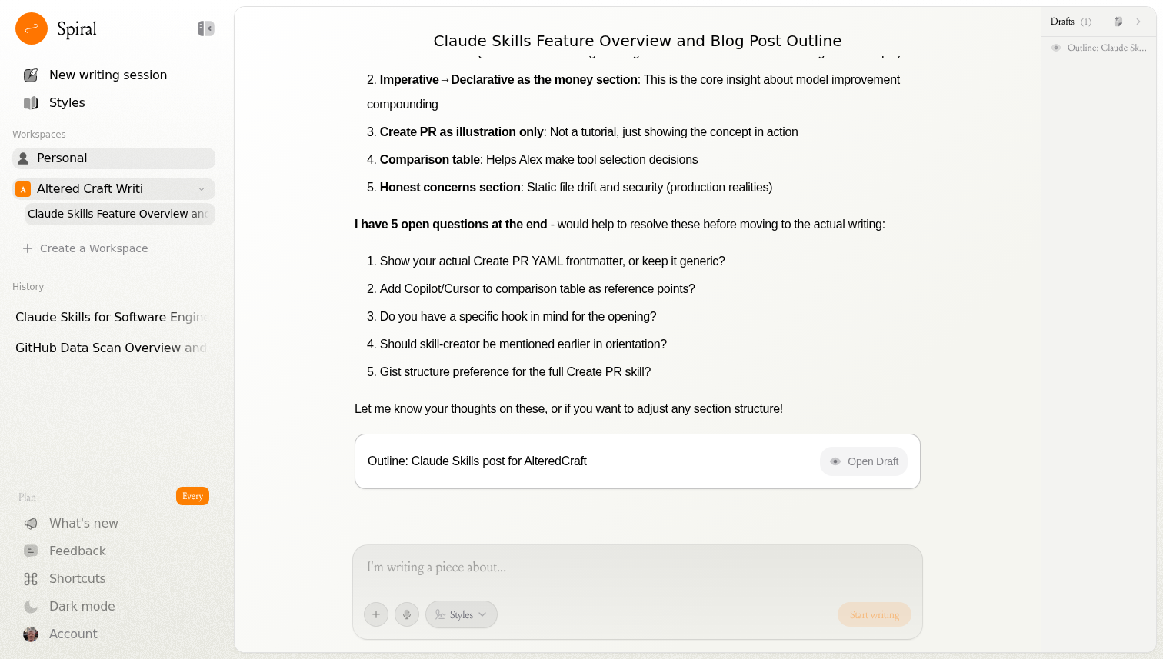Expand the Altered Craft Writi workspace chevron
The image size is (1163, 659).
coord(202,189)
